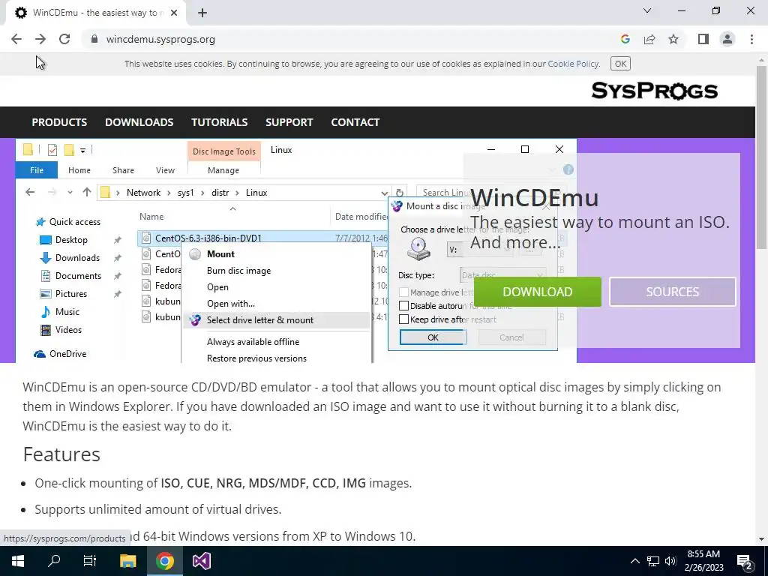Click OK in the Mount dialog image
768x576 pixels.
click(433, 337)
